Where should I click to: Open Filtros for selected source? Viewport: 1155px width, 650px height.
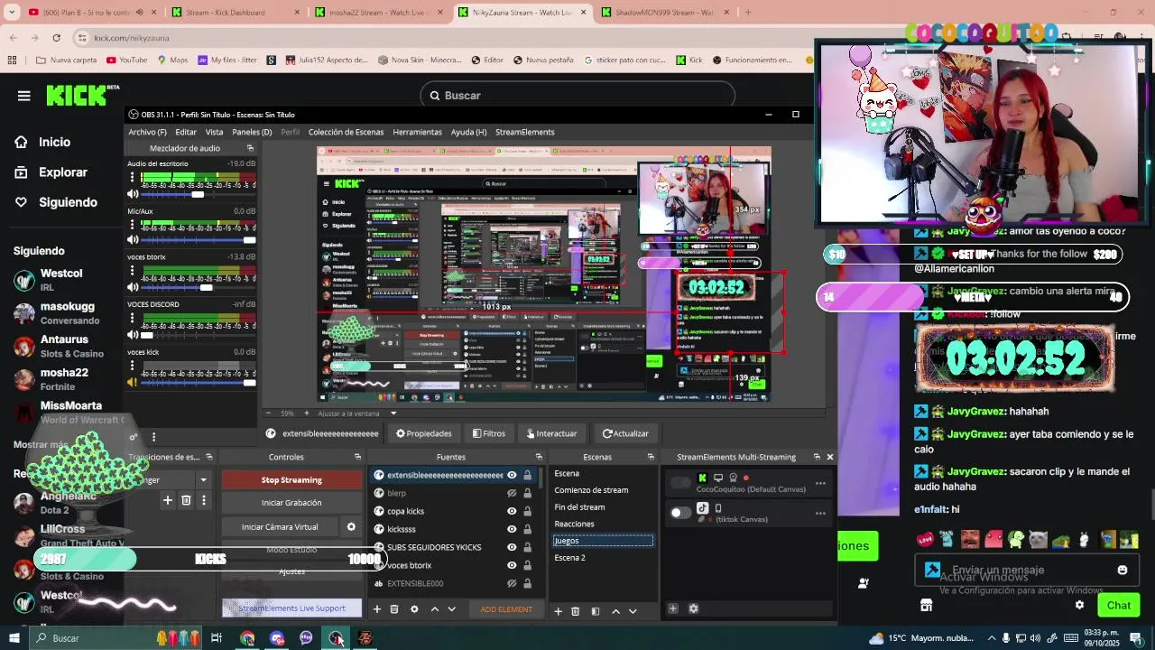(x=489, y=433)
